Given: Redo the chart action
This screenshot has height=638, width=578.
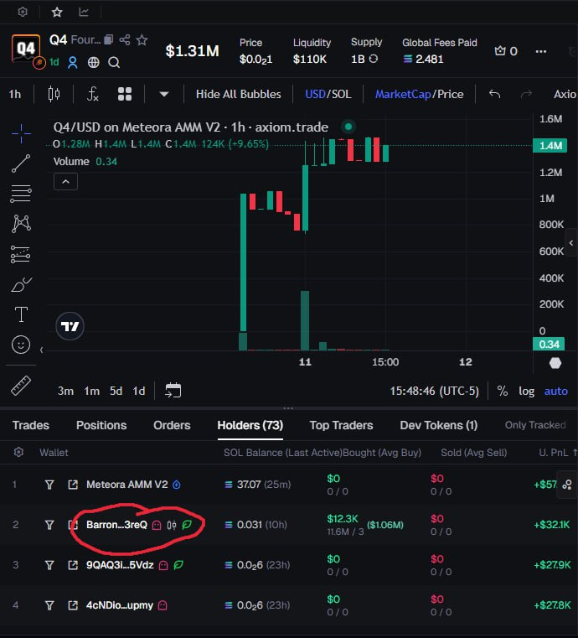Looking at the screenshot, I should tap(526, 95).
